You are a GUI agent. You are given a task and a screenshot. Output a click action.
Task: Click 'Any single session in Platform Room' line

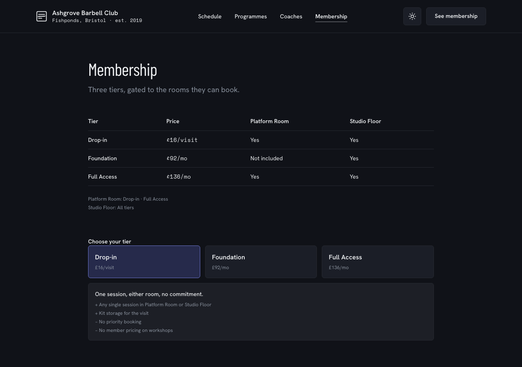click(x=153, y=305)
